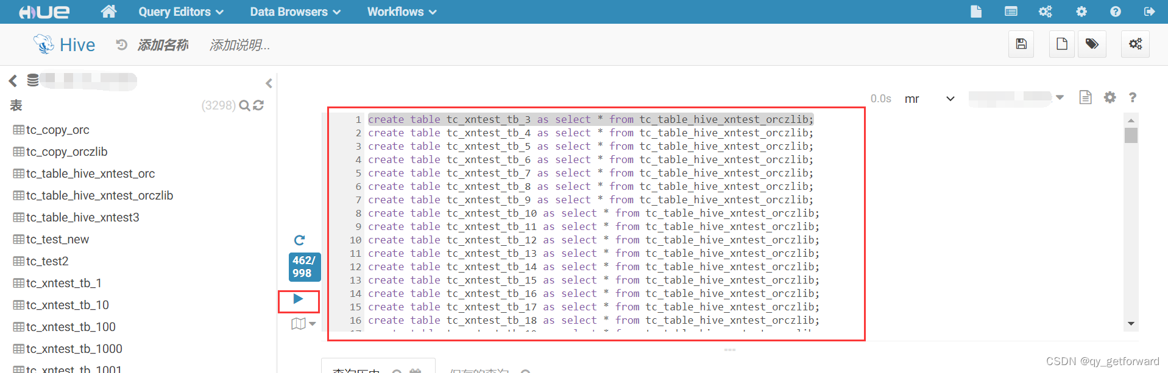Image resolution: width=1168 pixels, height=373 pixels.
Task: Open the single gear settings in top bar
Action: [1081, 12]
